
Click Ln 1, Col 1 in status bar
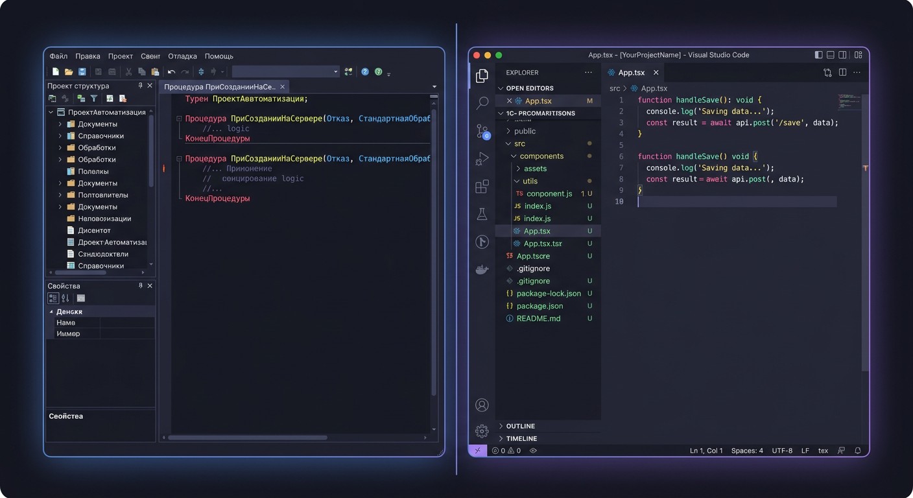[706, 450]
